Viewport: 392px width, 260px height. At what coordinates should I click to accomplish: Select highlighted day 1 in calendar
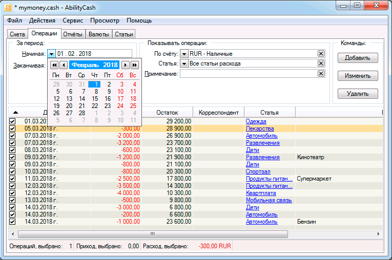point(94,84)
